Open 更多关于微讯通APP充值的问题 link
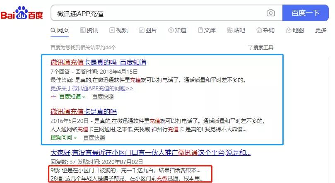335x183 pixels. 92,88
